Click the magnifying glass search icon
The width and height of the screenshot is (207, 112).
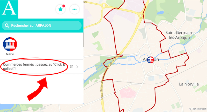pyautogui.click(x=7, y=25)
